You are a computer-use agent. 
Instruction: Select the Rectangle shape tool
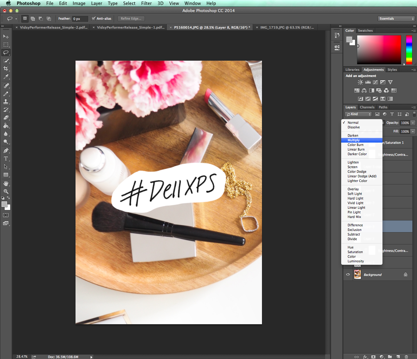click(6, 175)
